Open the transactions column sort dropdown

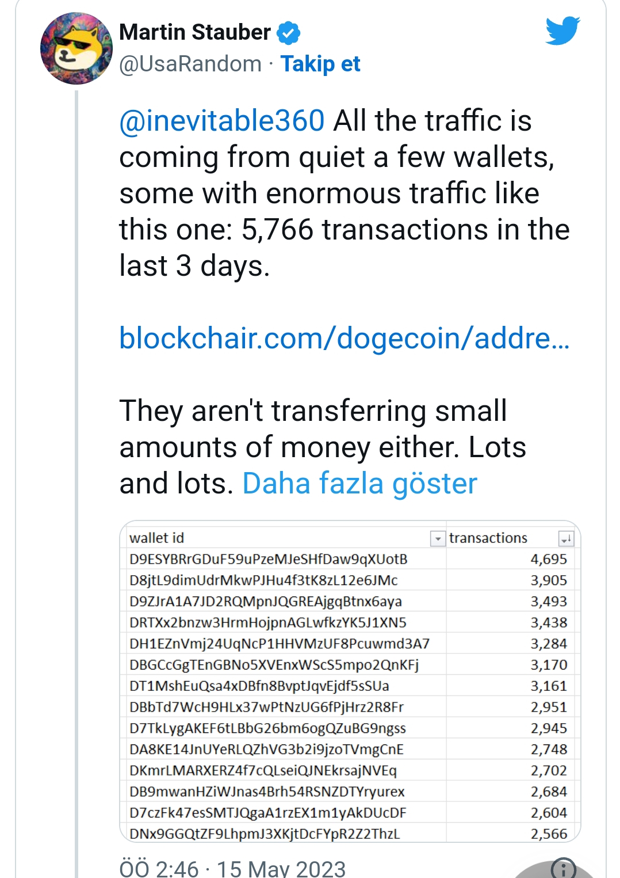[566, 538]
